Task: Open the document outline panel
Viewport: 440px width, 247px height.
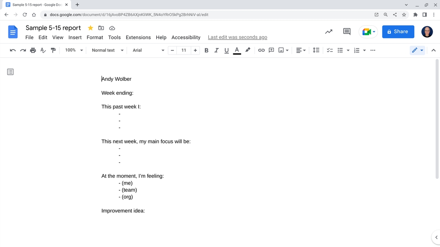Action: point(10,72)
